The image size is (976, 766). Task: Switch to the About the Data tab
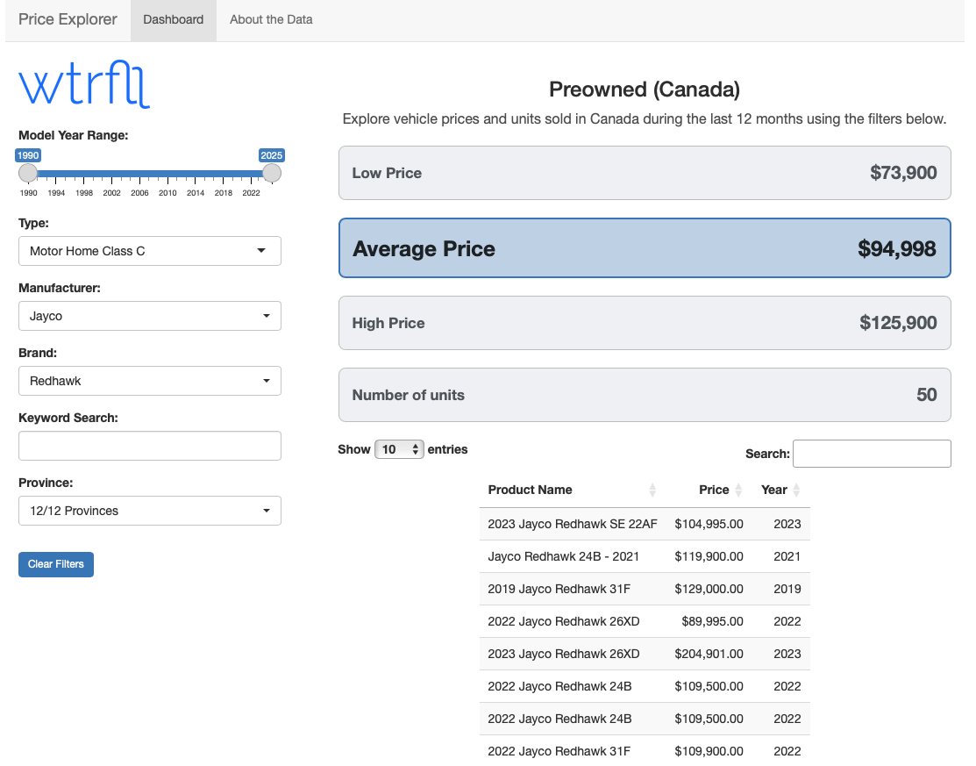click(x=271, y=19)
